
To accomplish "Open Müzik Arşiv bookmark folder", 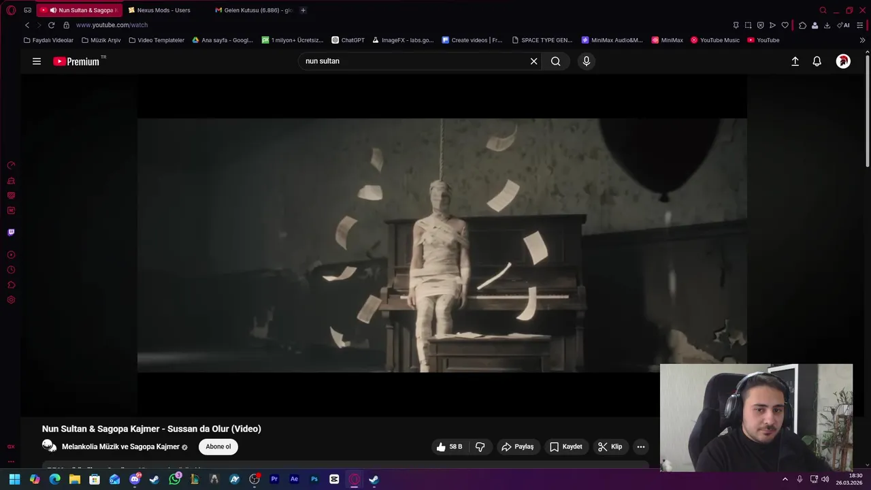I will click(101, 40).
